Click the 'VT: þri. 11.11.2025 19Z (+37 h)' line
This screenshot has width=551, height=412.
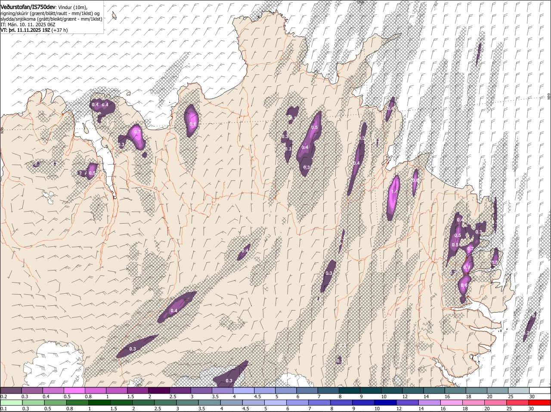34,31
